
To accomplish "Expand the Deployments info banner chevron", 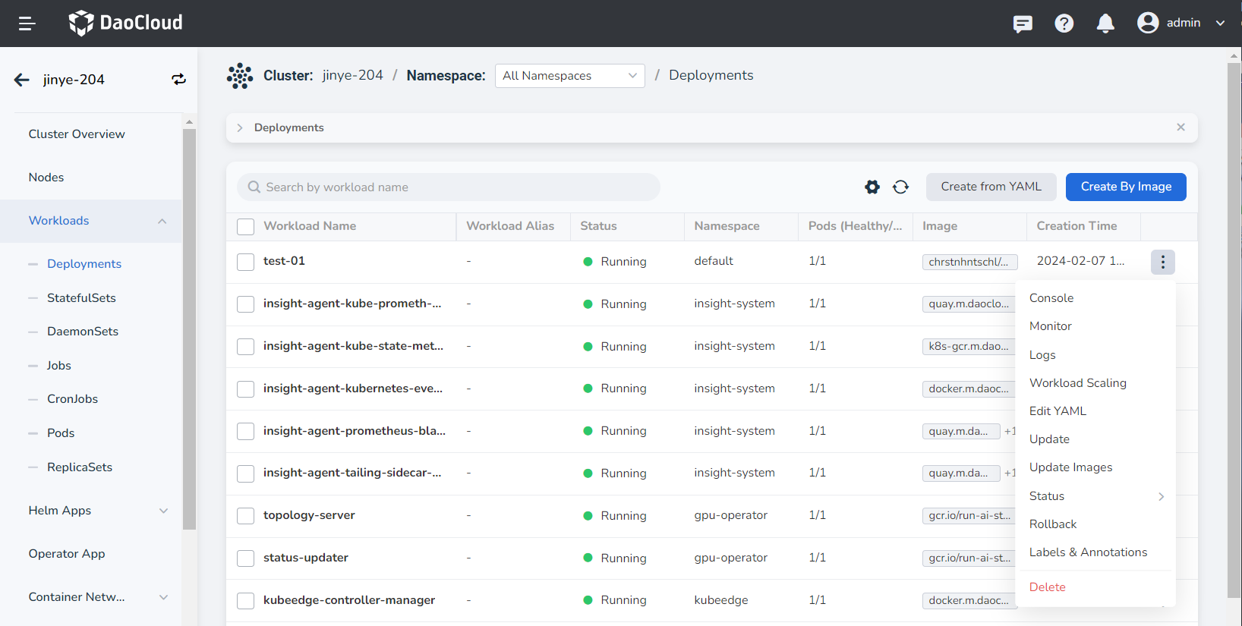I will [x=240, y=127].
